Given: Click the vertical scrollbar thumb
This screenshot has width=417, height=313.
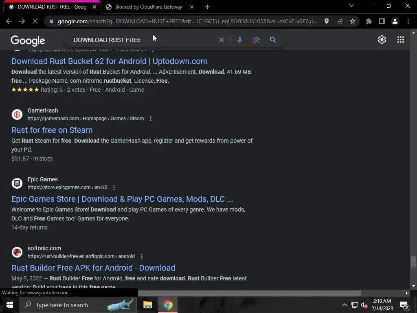Looking at the screenshot, I should (413, 262).
